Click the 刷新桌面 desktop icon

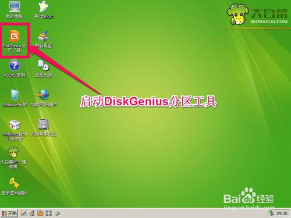pyautogui.click(x=44, y=40)
